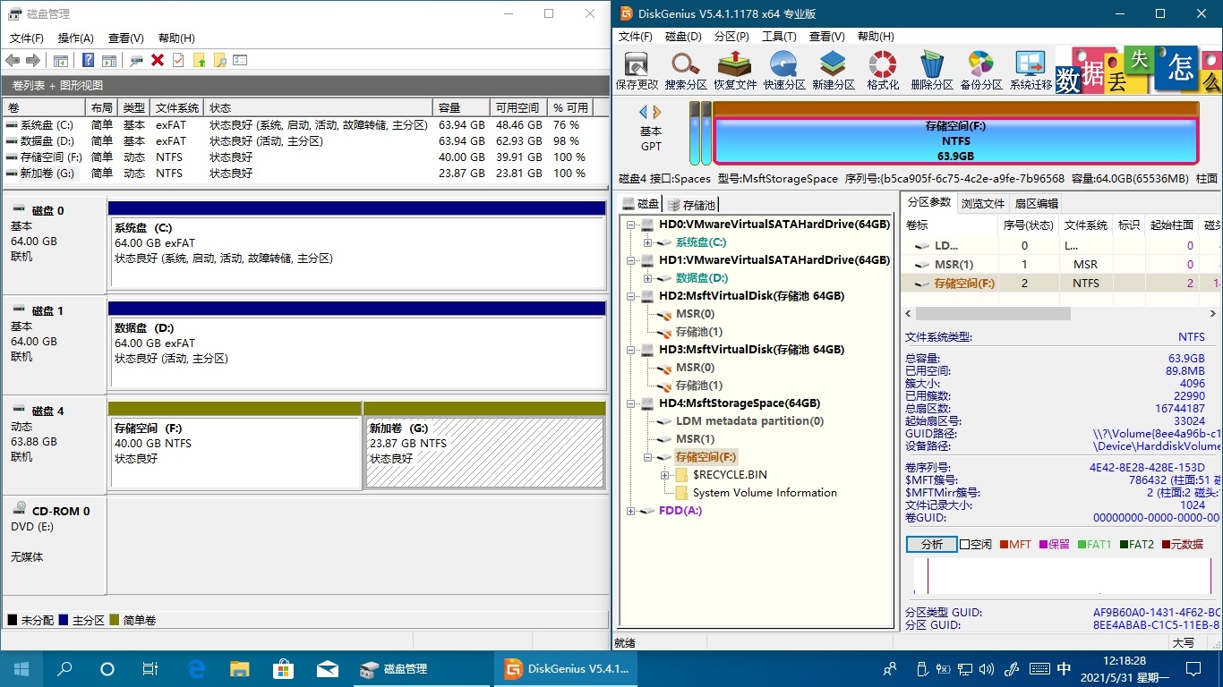Click disk connect/rescan icon in Disk Management
Screen dimensions: 1223x687
(137, 60)
